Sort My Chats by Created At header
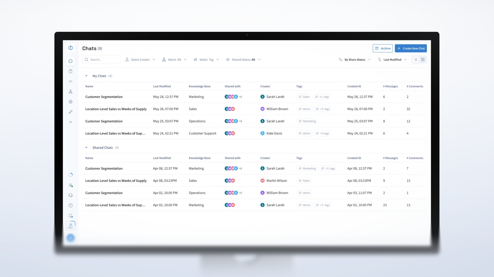The height and width of the screenshot is (277, 494). click(354, 86)
